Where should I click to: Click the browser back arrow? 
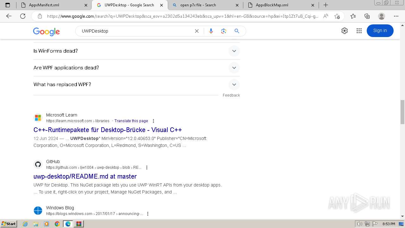(x=9, y=16)
